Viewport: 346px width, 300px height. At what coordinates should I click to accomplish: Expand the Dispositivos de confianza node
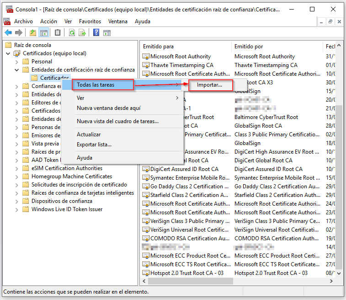[17, 201]
